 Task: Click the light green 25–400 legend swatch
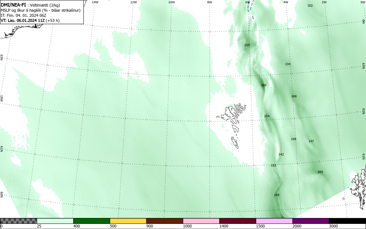[x=55, y=221]
